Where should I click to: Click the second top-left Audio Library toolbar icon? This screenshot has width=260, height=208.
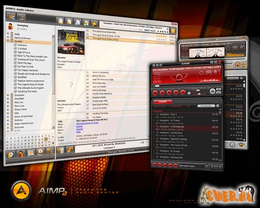click(x=21, y=17)
